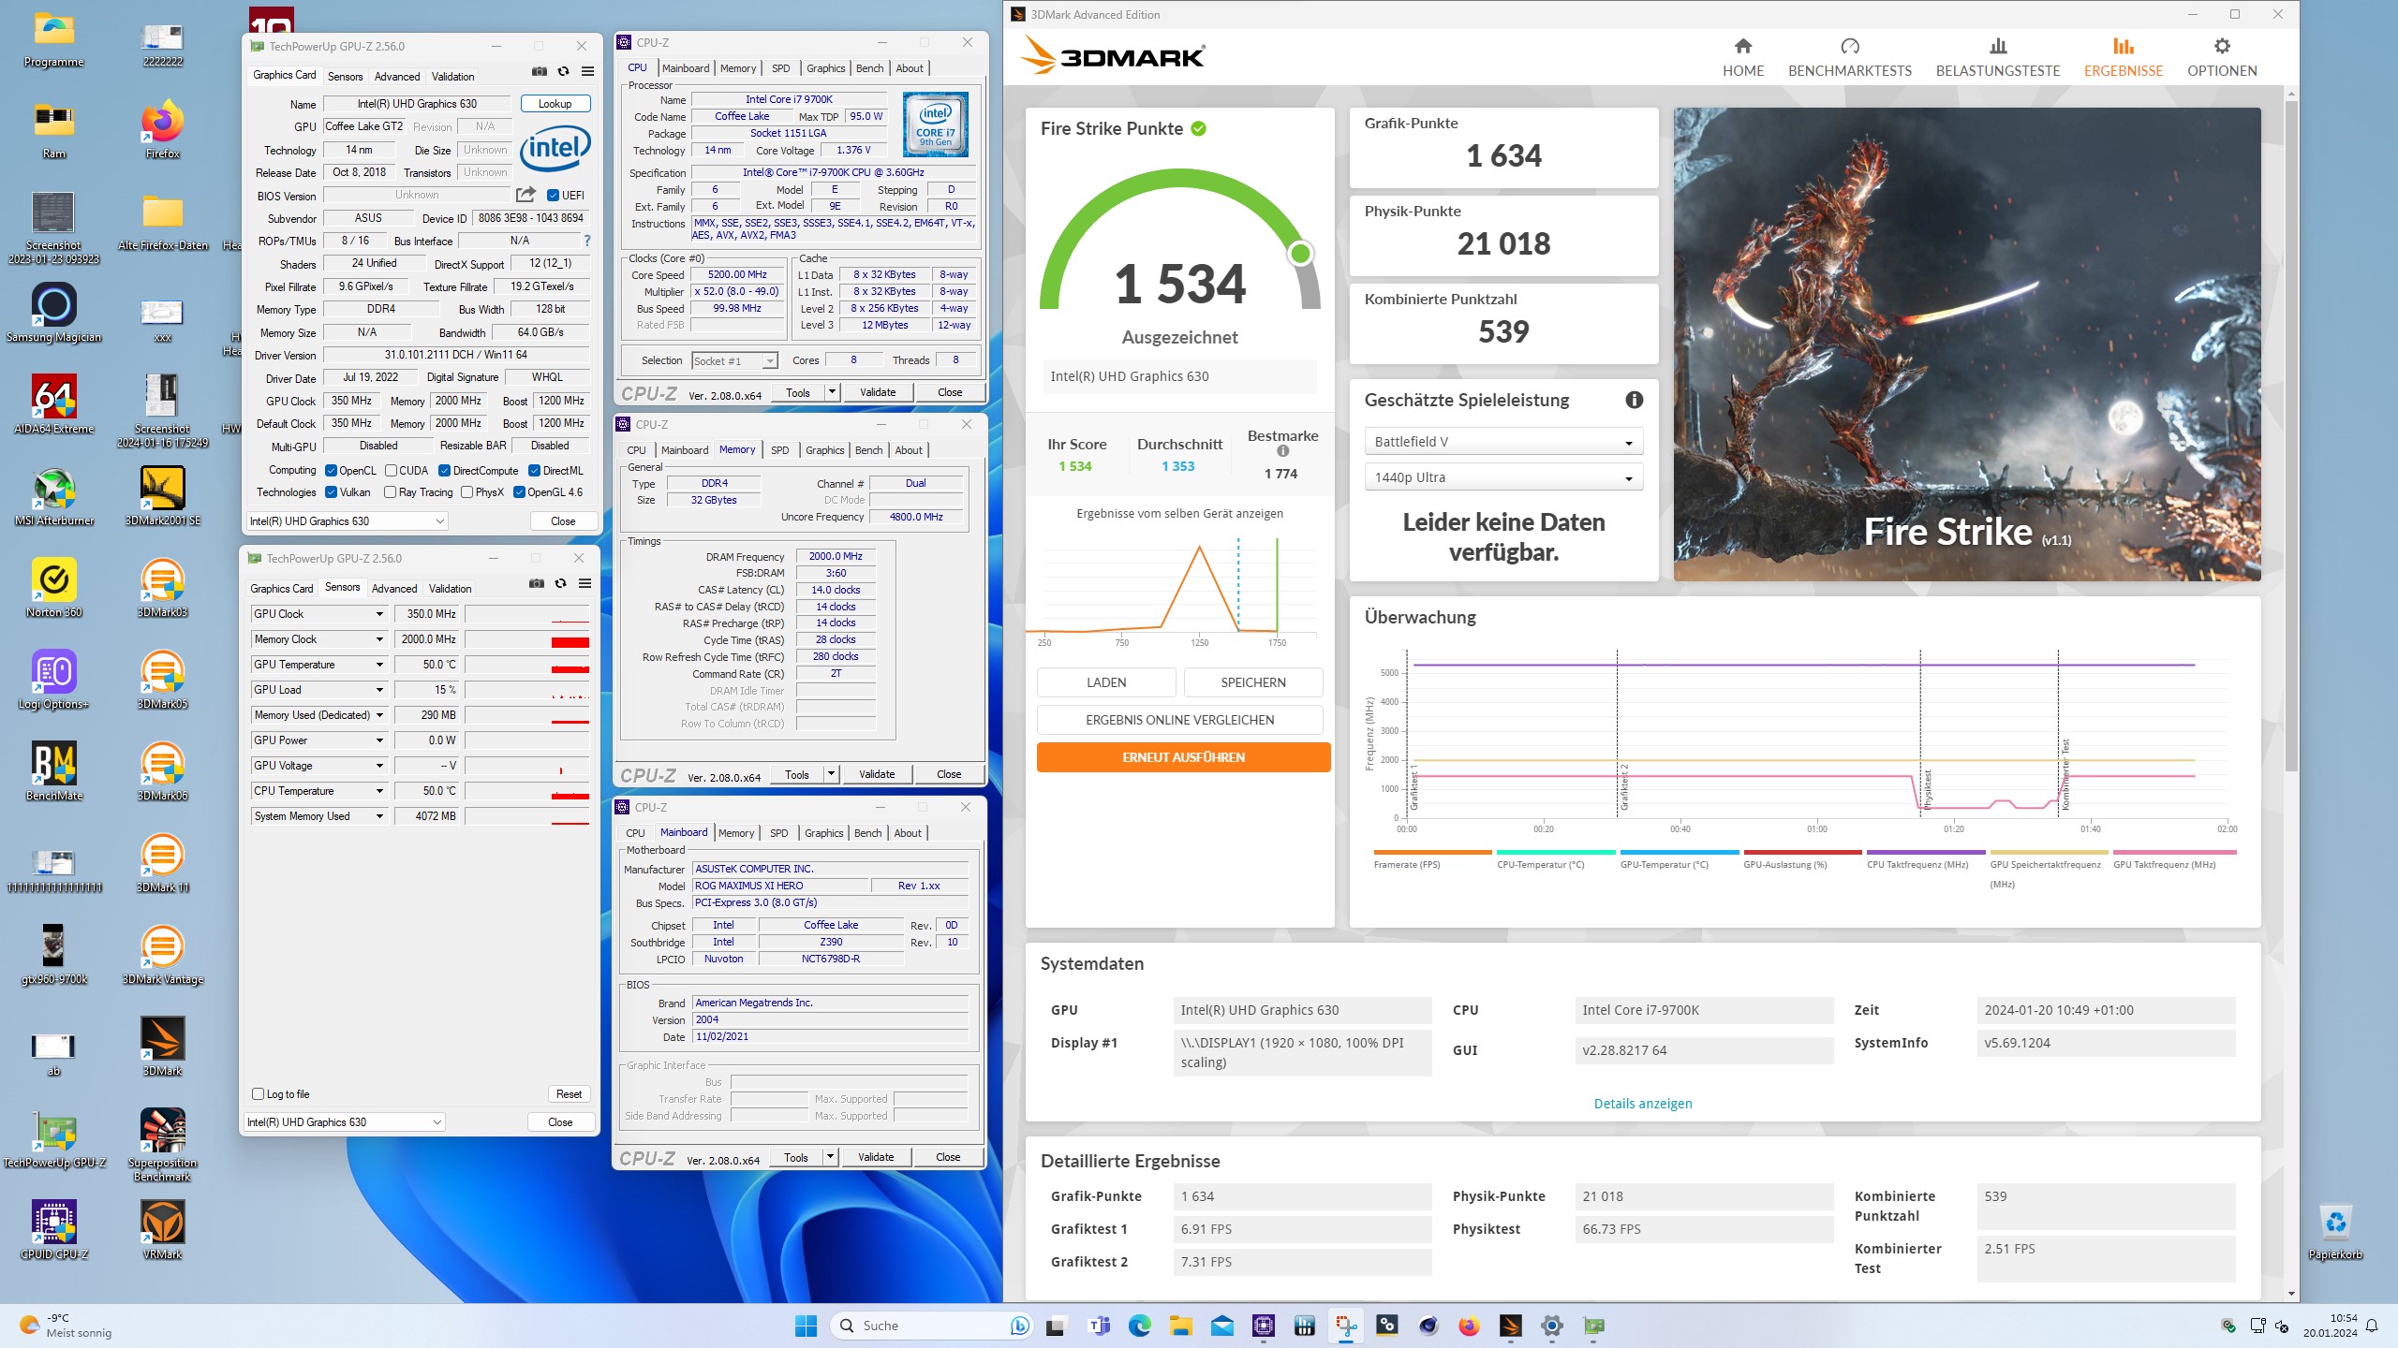Click the LADEN button in 3DMark

[x=1106, y=682]
